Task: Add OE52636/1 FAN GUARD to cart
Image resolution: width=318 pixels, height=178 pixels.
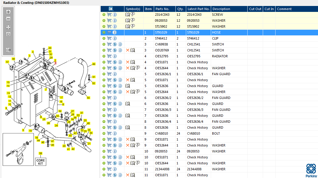Action: click(x=109, y=74)
